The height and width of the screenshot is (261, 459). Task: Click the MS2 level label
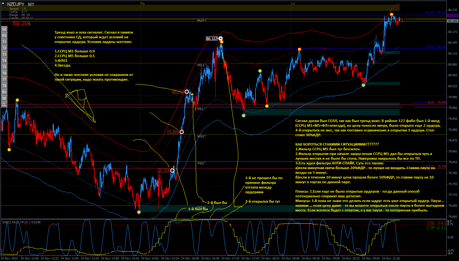click(202, 136)
